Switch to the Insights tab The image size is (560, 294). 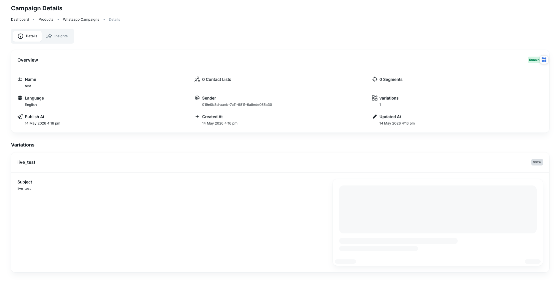[x=57, y=36]
